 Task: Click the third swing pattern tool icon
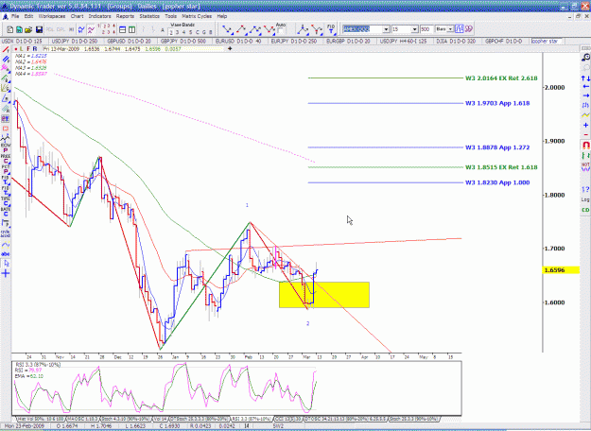(255, 29)
